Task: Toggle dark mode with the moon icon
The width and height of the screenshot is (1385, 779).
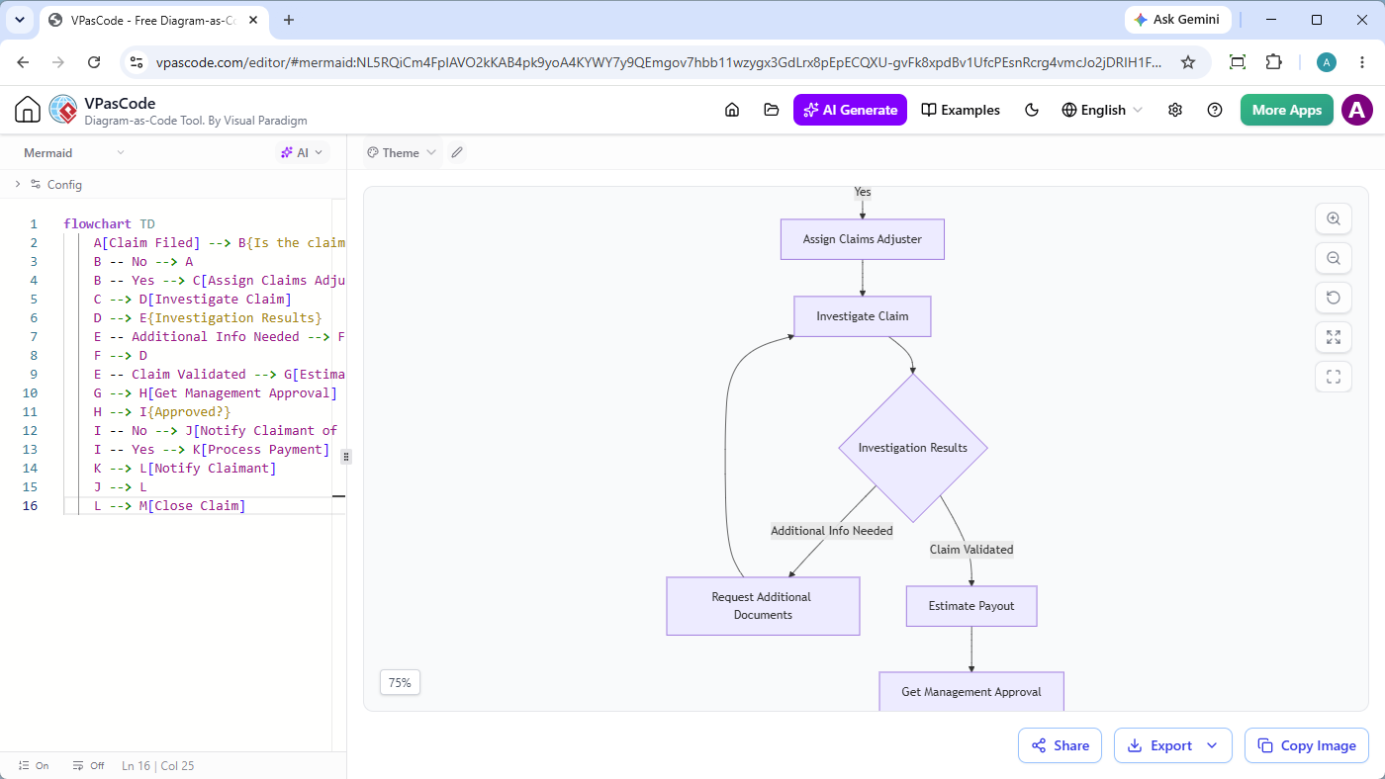Action: (x=1032, y=110)
